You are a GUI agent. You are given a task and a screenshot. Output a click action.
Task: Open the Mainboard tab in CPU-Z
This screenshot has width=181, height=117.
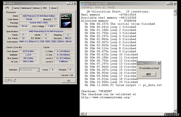(26, 8)
